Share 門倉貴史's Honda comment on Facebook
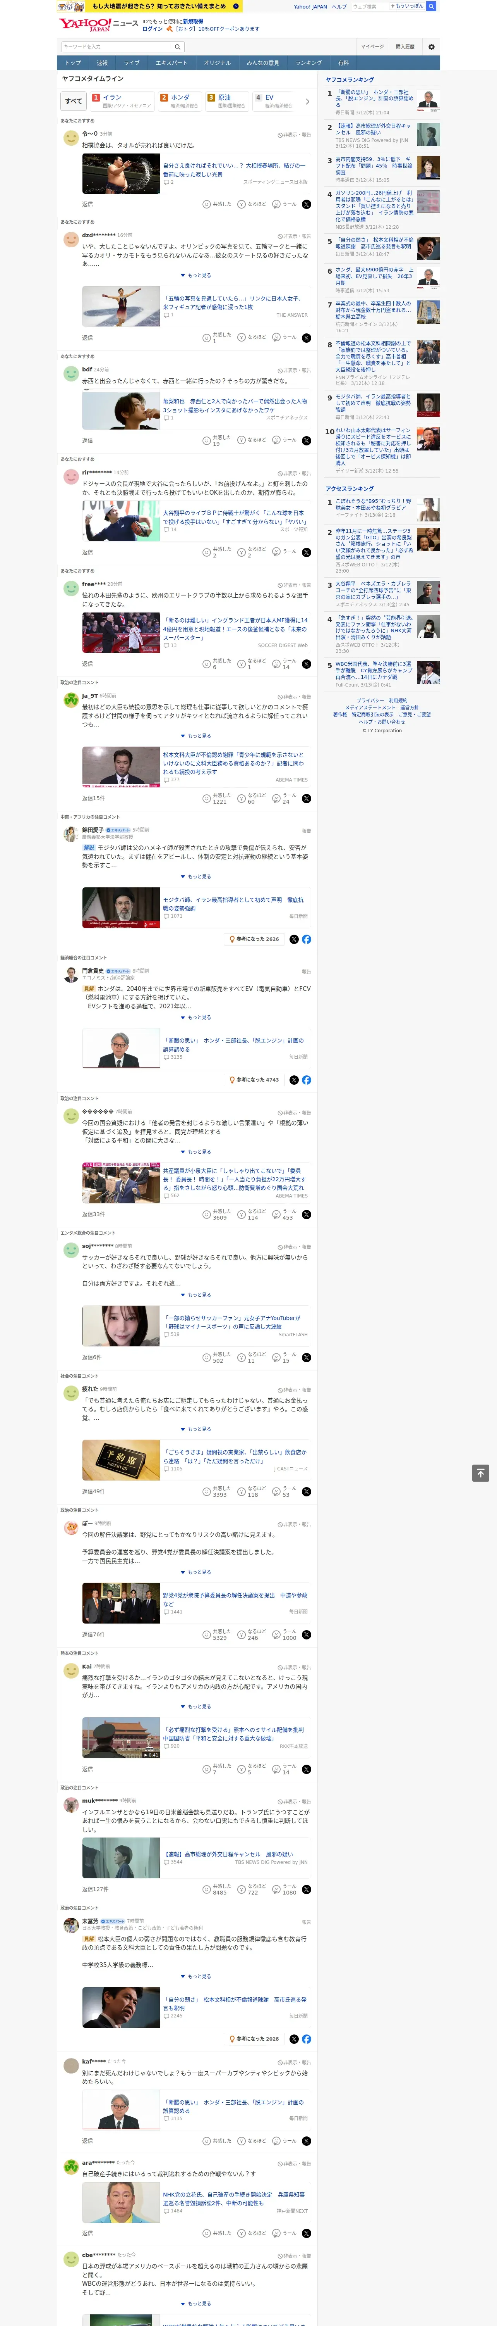The image size is (497, 2326). (x=307, y=1080)
